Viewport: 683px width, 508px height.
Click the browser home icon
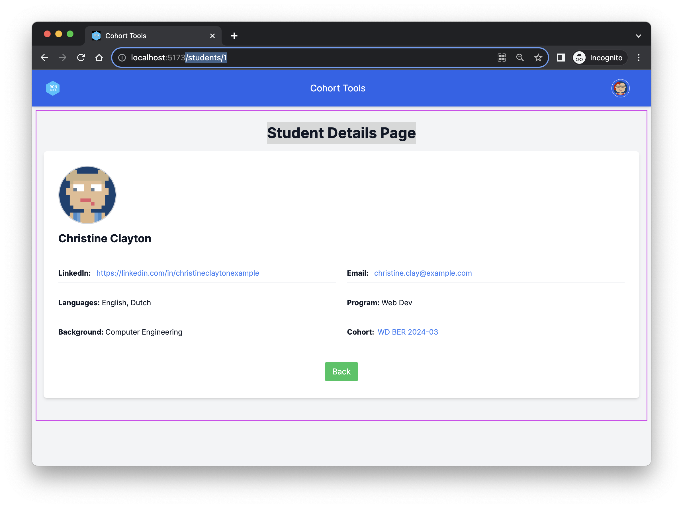[x=99, y=58]
